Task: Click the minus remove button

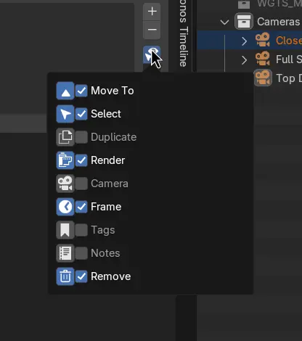Action: click(x=152, y=30)
